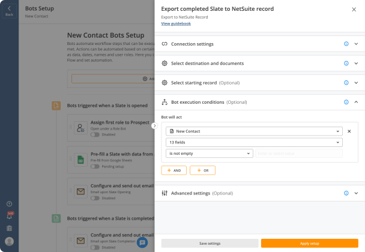Expand the Select starting record section
Viewport: 365px width, 252px height.
pyautogui.click(x=356, y=83)
